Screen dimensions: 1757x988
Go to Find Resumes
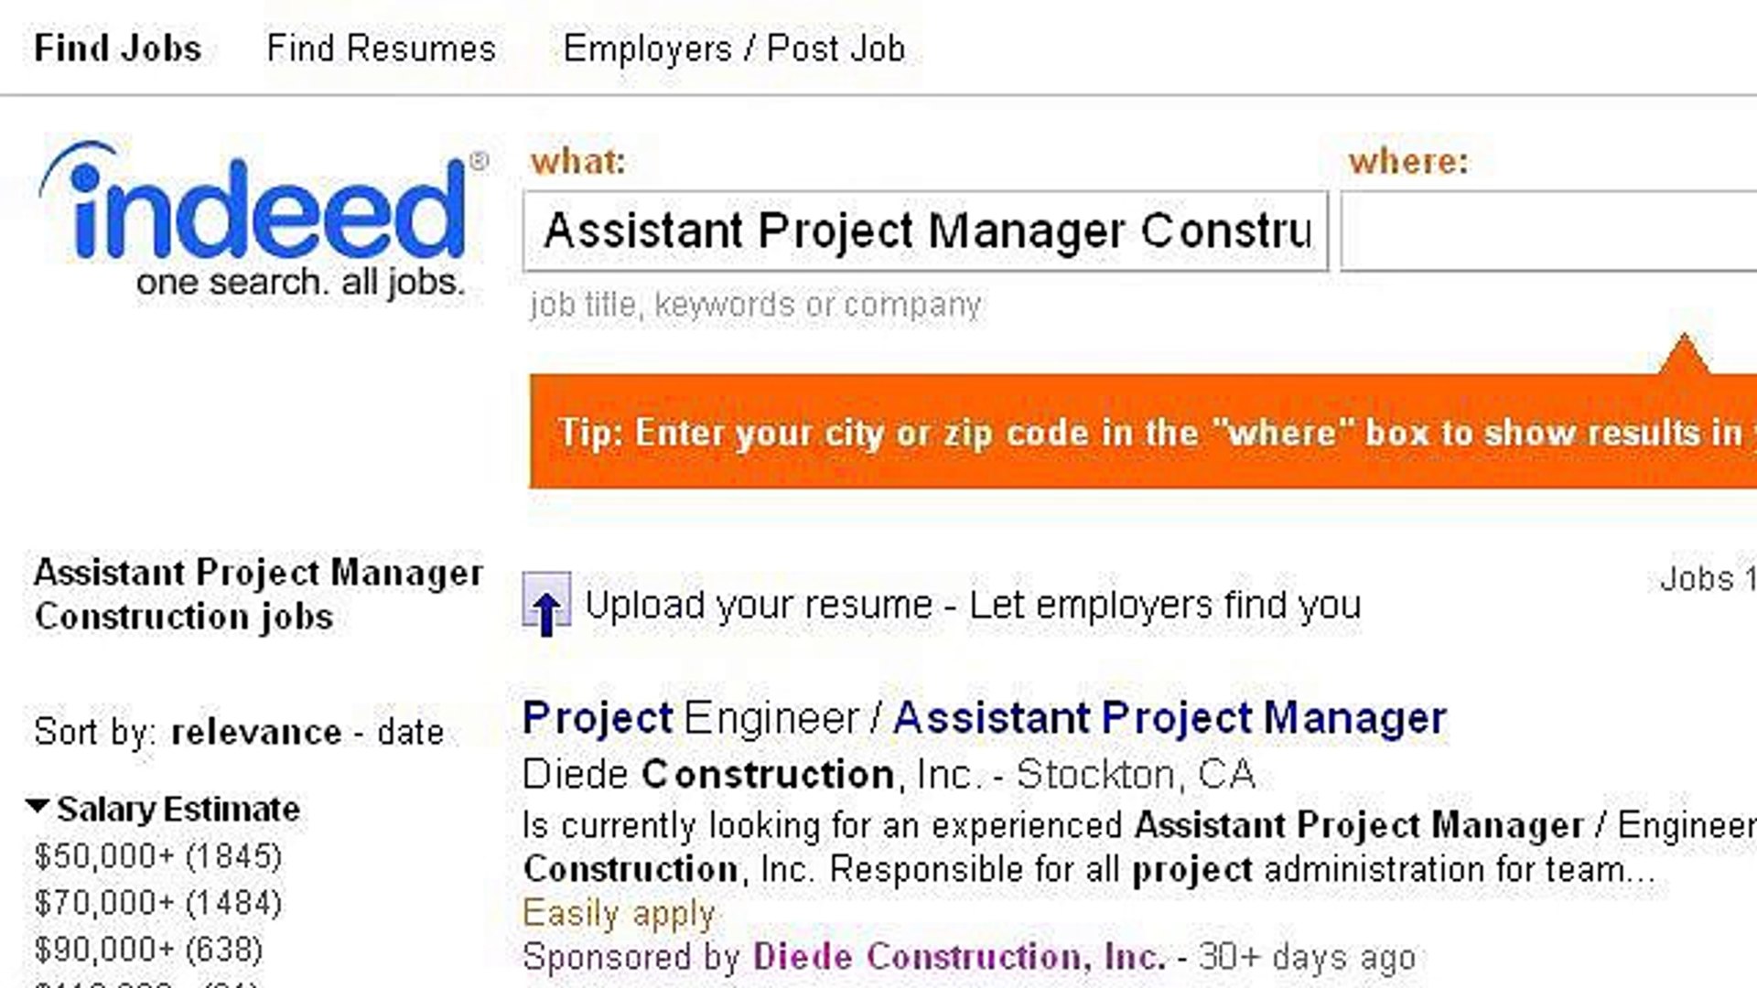(381, 48)
